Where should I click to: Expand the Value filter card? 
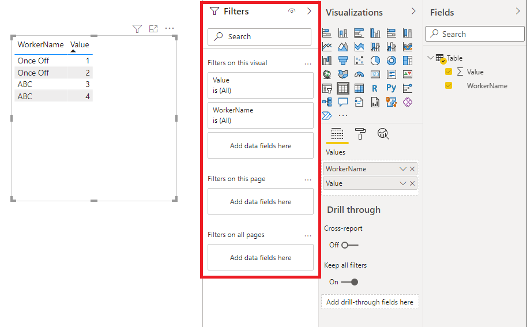pyautogui.click(x=261, y=85)
